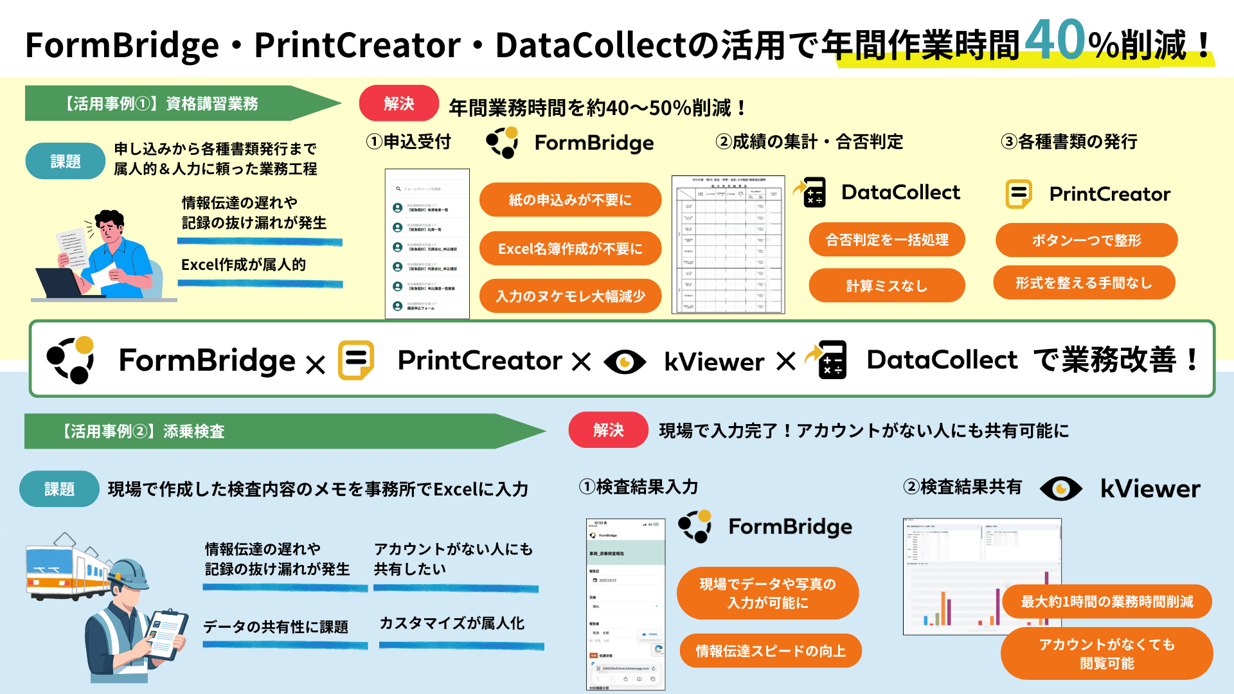Screen dimensions: 1234x694
Task: Select the PrintCreator icon in the 業務改善 banner
Action: (356, 360)
